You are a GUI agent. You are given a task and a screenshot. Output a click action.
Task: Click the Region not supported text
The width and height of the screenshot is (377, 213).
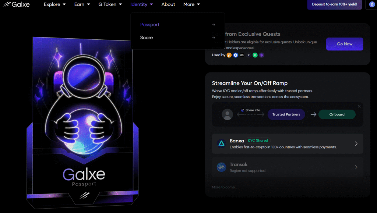pyautogui.click(x=247, y=171)
